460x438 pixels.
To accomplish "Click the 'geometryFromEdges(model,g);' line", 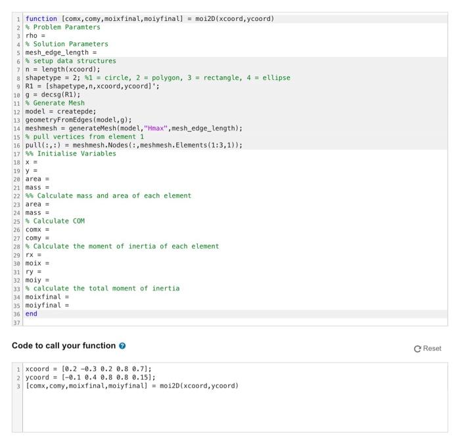I will (x=79, y=120).
